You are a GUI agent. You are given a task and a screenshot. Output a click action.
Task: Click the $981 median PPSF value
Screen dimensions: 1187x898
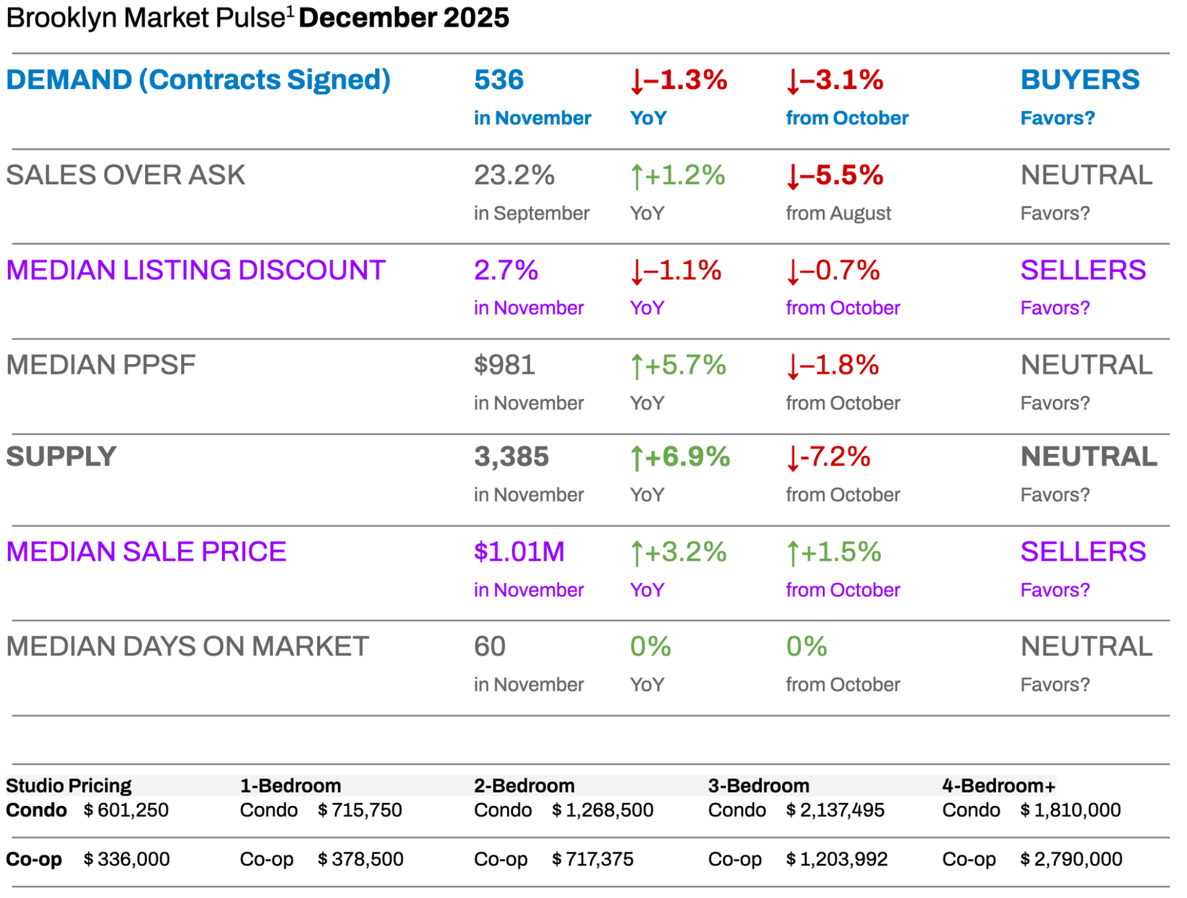coord(504,365)
